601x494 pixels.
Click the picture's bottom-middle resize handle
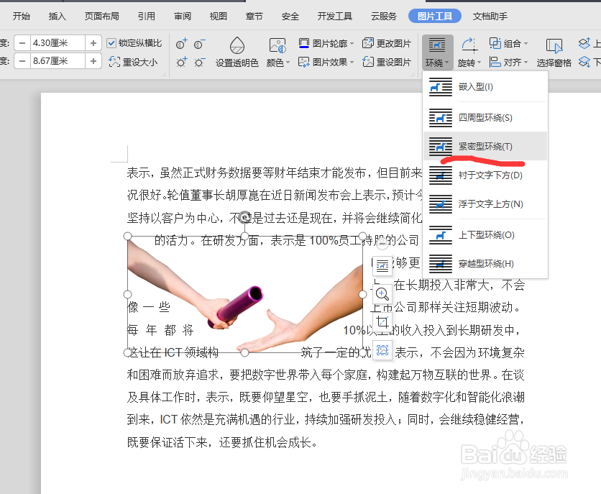tap(245, 352)
